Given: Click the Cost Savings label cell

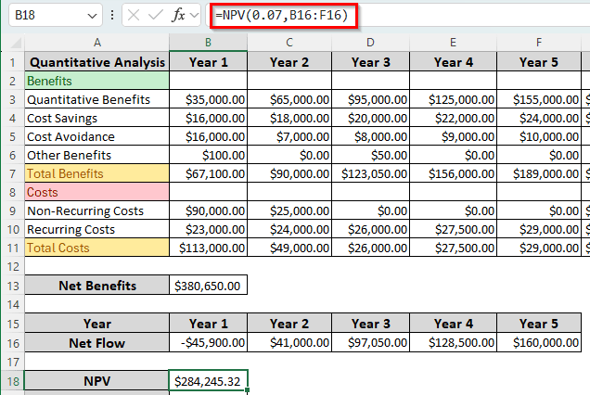Looking at the screenshot, I should click(x=97, y=118).
